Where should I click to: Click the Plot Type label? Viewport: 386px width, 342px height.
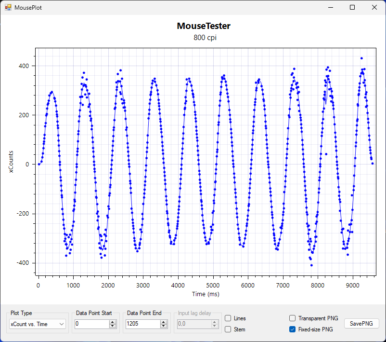[21, 313]
